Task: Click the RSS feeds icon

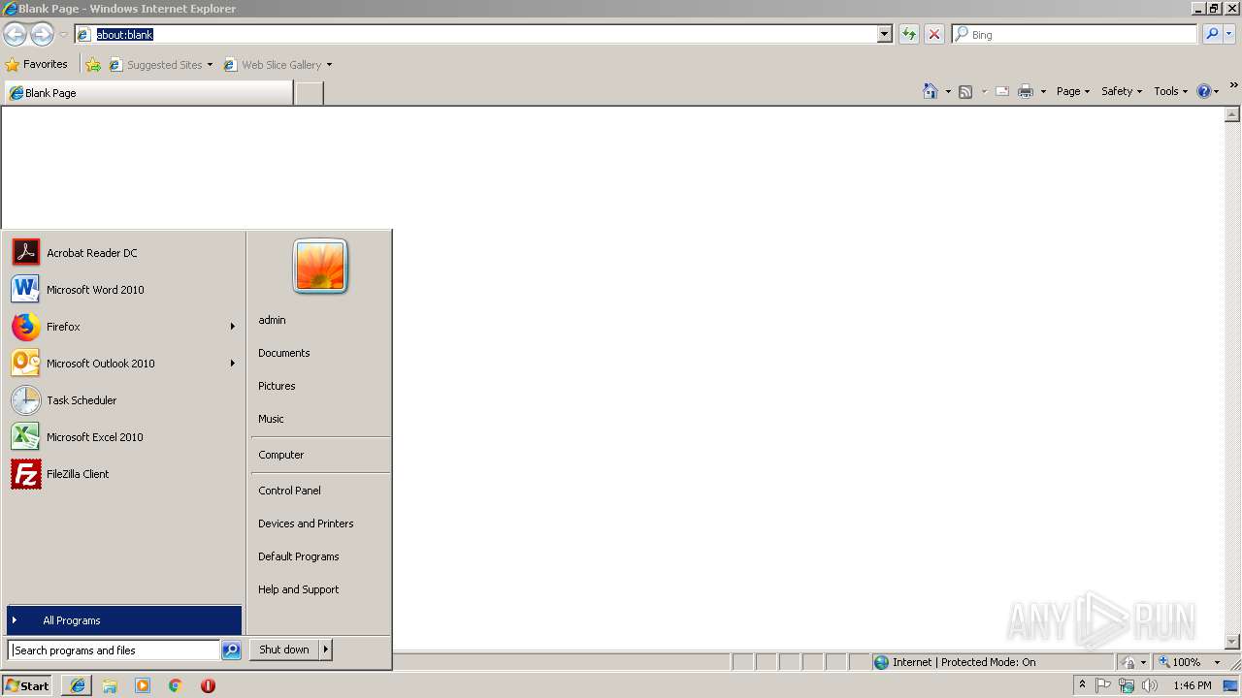Action: pyautogui.click(x=965, y=91)
